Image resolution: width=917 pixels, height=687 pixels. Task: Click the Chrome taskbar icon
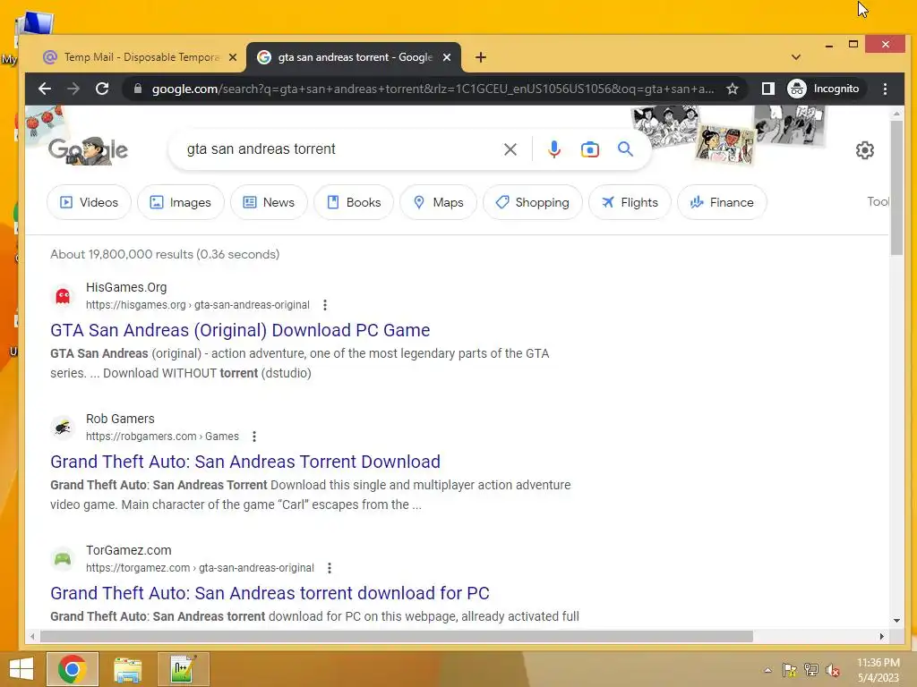pos(73,669)
